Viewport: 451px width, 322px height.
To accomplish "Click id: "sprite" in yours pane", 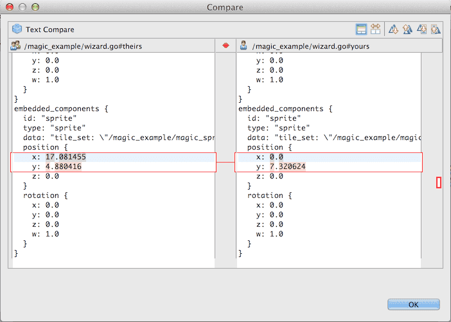I will coord(274,118).
